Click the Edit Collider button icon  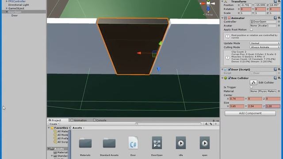point(253,83)
